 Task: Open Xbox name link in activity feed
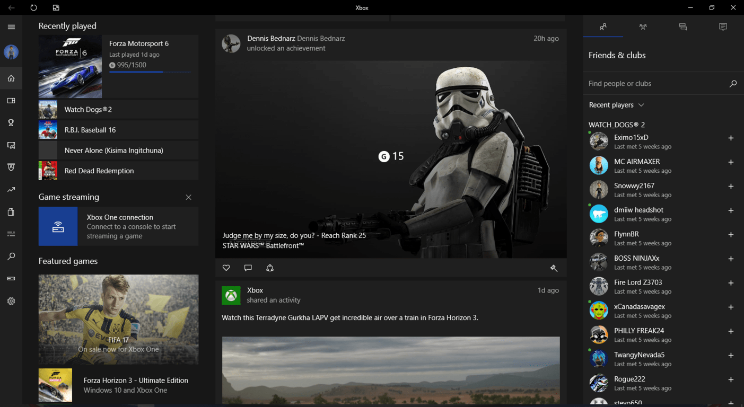pos(255,290)
